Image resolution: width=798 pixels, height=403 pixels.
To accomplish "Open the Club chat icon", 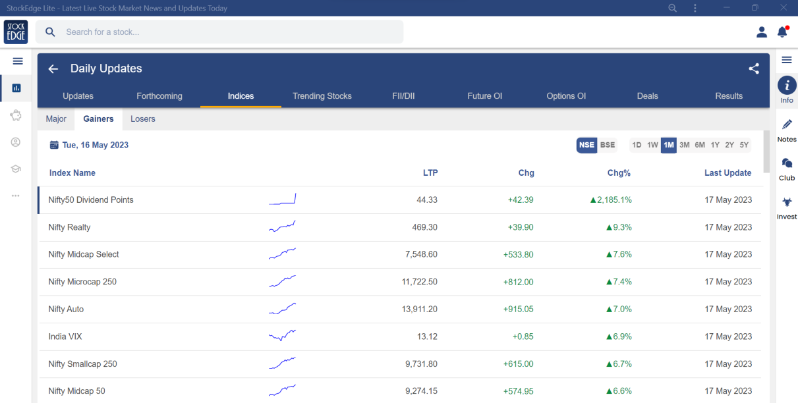I will [787, 163].
